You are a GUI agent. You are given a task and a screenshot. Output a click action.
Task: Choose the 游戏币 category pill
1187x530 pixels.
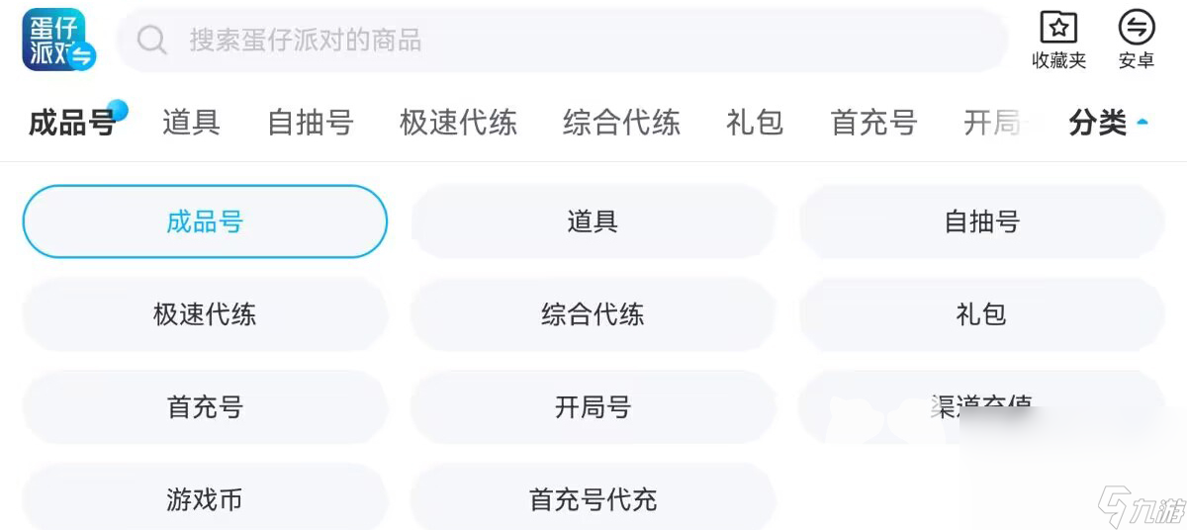pyautogui.click(x=205, y=499)
